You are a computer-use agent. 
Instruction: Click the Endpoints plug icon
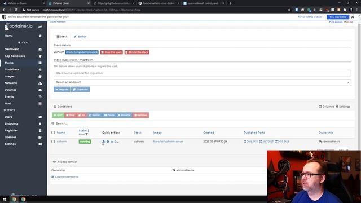(40, 124)
